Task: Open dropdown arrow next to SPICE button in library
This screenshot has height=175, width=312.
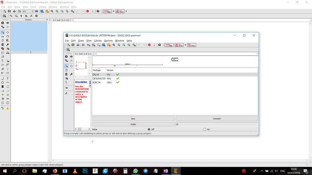Action: click(185, 45)
